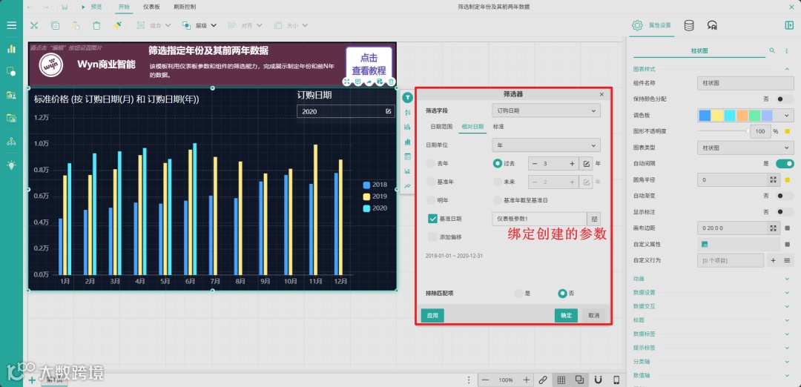
Task: Click the bar chart icon in left sidebar
Action: (x=11, y=49)
